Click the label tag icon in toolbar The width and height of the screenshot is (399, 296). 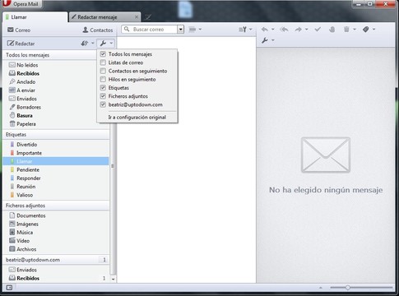[x=365, y=30]
